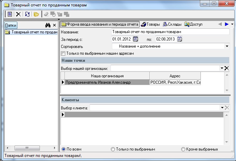
Task: Select the 'Только по выбранным' radio button
Action: tap(113, 149)
